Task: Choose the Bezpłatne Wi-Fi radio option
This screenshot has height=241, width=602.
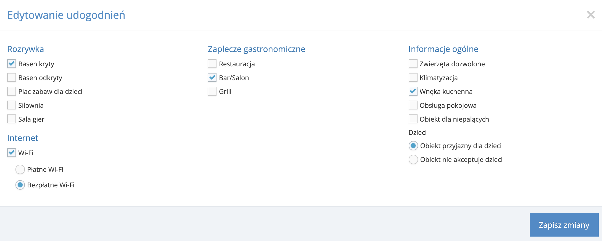Action: point(20,185)
